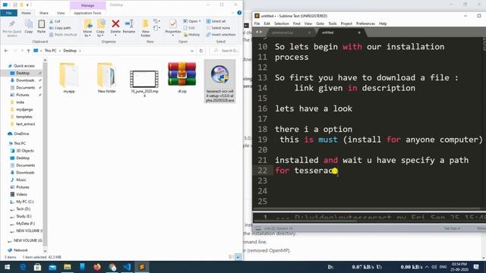Open Microsoft Edge from the taskbar
The image size is (486, 273).
point(23,267)
